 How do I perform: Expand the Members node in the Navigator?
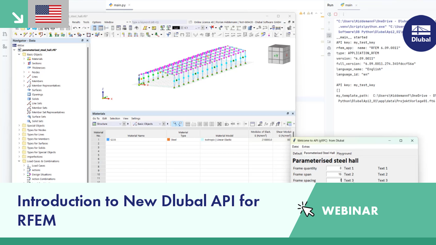point(24,81)
